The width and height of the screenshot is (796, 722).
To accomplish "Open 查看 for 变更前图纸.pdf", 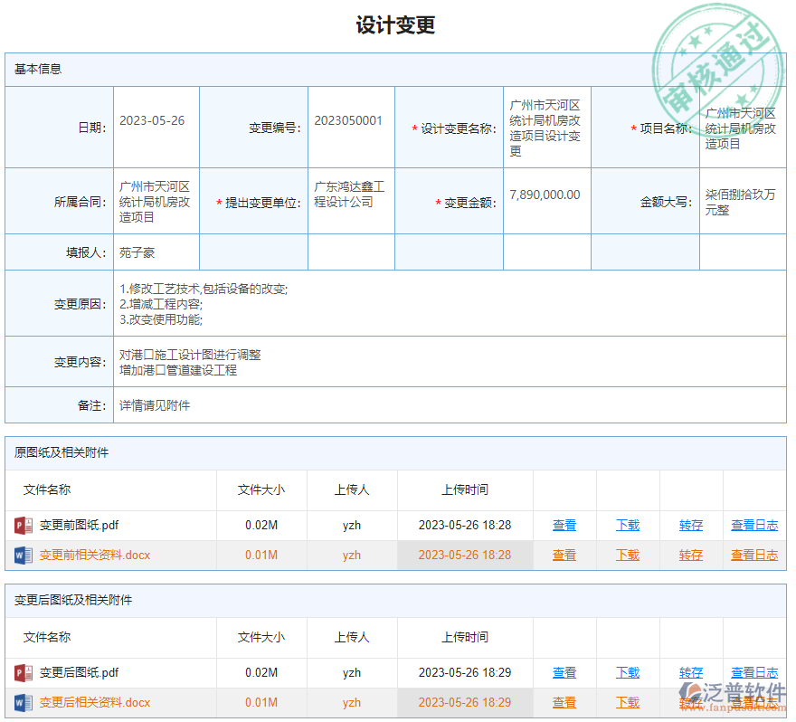I will [564, 525].
